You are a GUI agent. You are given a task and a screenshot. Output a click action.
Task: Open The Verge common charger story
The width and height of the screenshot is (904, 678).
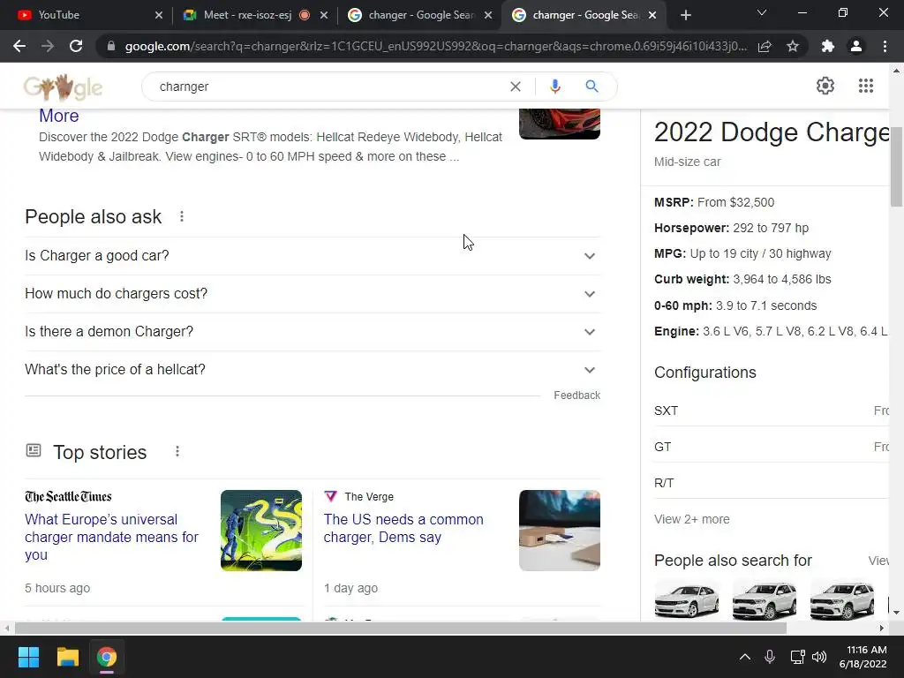coord(403,528)
